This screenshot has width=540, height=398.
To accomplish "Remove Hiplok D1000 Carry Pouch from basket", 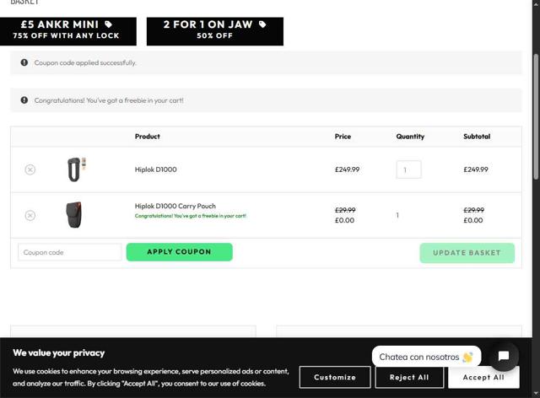I will point(30,216).
